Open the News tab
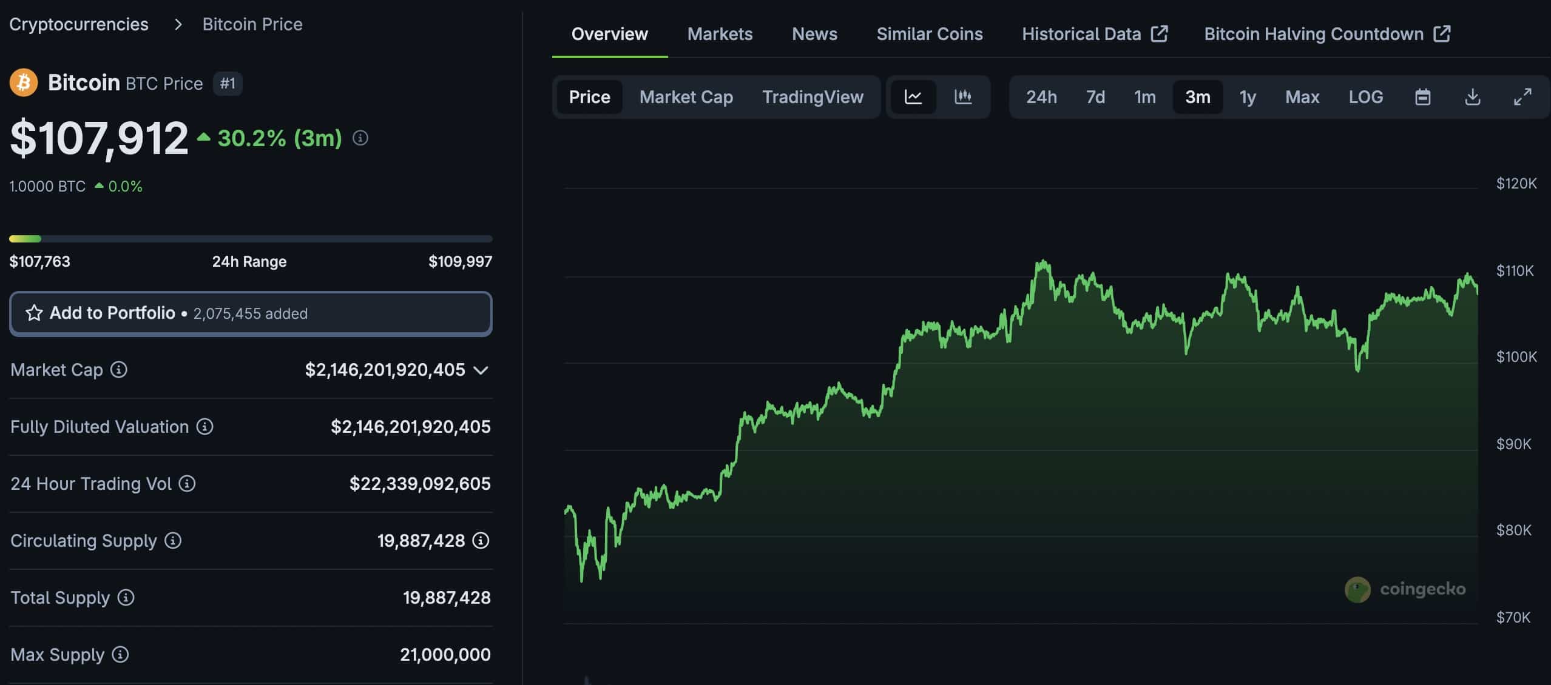 pos(814,34)
